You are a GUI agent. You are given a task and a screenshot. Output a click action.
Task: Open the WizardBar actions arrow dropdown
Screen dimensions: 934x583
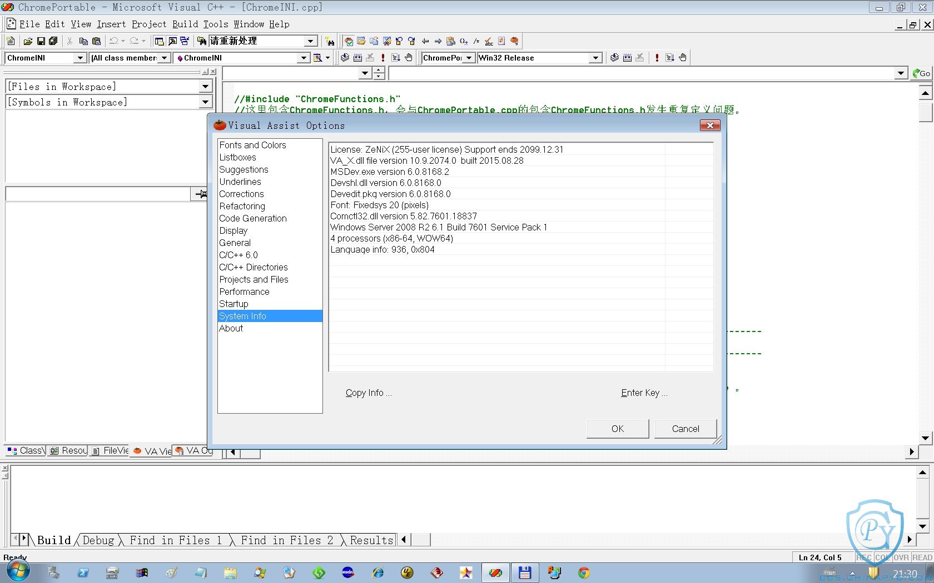327,58
